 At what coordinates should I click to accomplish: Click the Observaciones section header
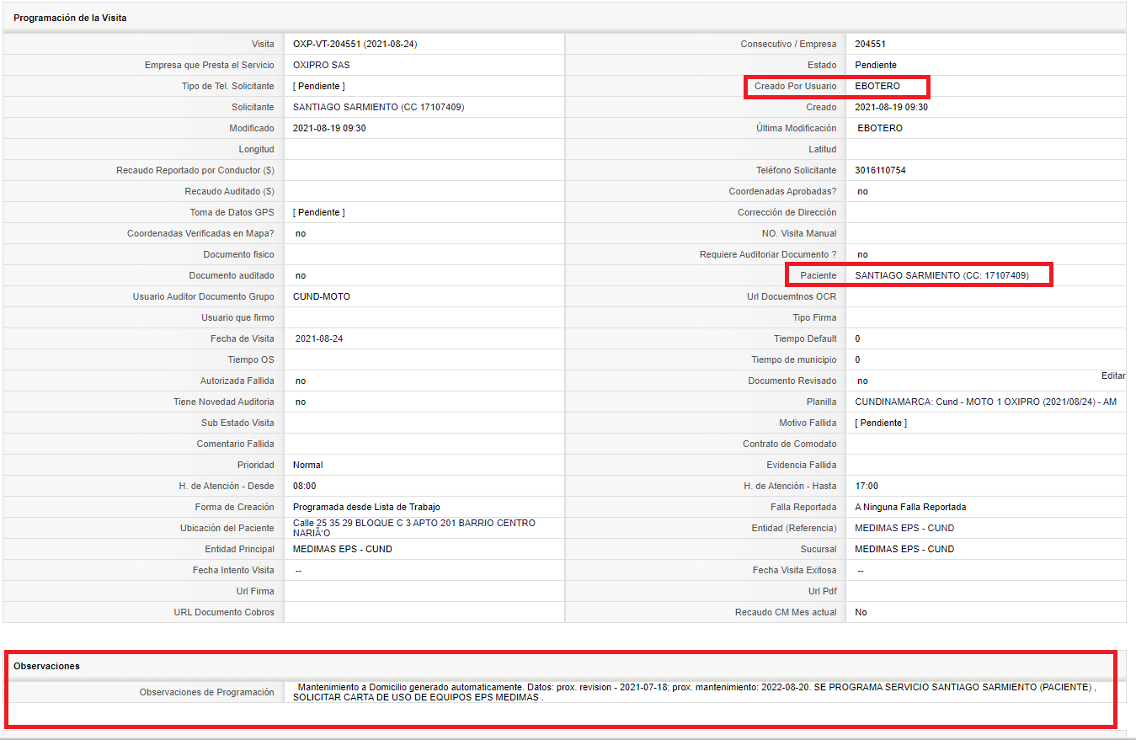coord(46,666)
